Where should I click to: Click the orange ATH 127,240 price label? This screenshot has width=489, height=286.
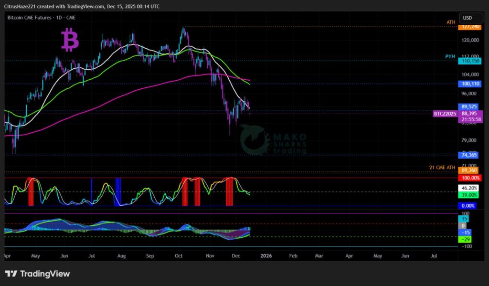click(x=468, y=27)
